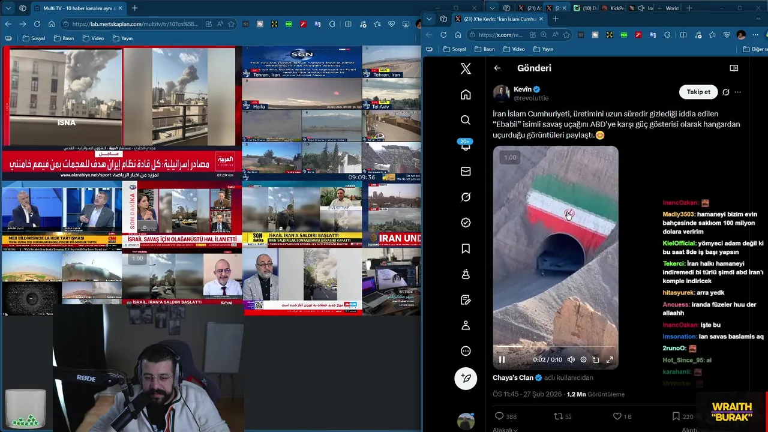Open the flask-shaped icon in X sidebar
The image size is (768, 432).
tap(466, 274)
